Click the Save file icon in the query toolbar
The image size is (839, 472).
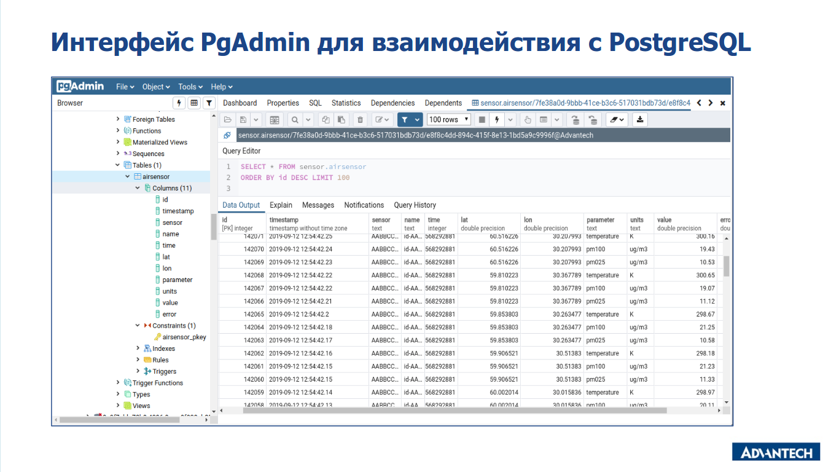[x=243, y=119]
